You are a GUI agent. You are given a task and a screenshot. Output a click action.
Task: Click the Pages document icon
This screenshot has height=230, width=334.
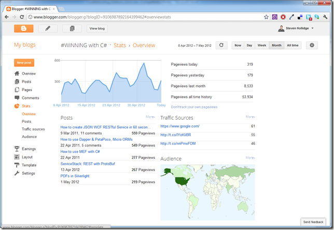click(17, 90)
